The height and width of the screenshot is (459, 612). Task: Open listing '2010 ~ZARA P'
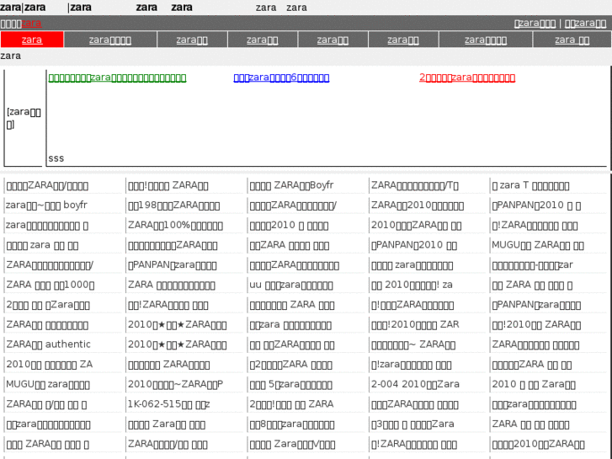point(175,384)
